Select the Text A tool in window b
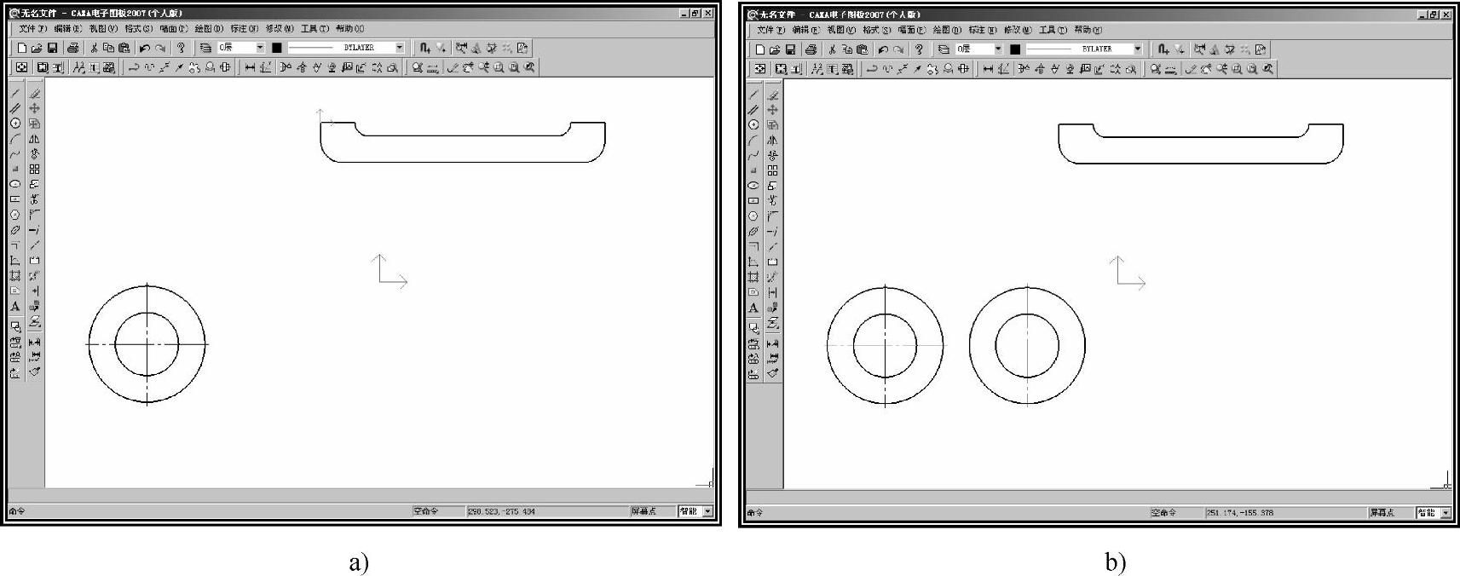This screenshot has width=1460, height=576. point(753,308)
